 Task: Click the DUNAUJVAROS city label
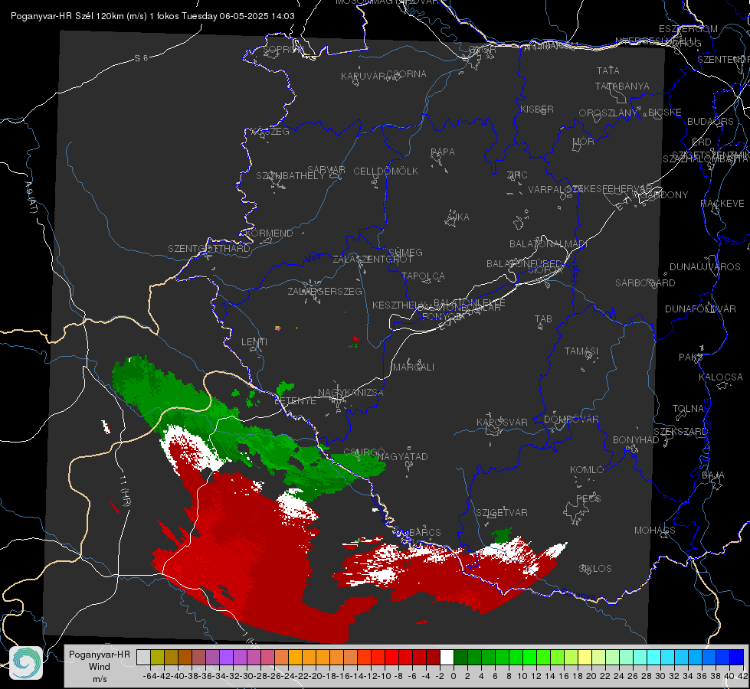(705, 267)
